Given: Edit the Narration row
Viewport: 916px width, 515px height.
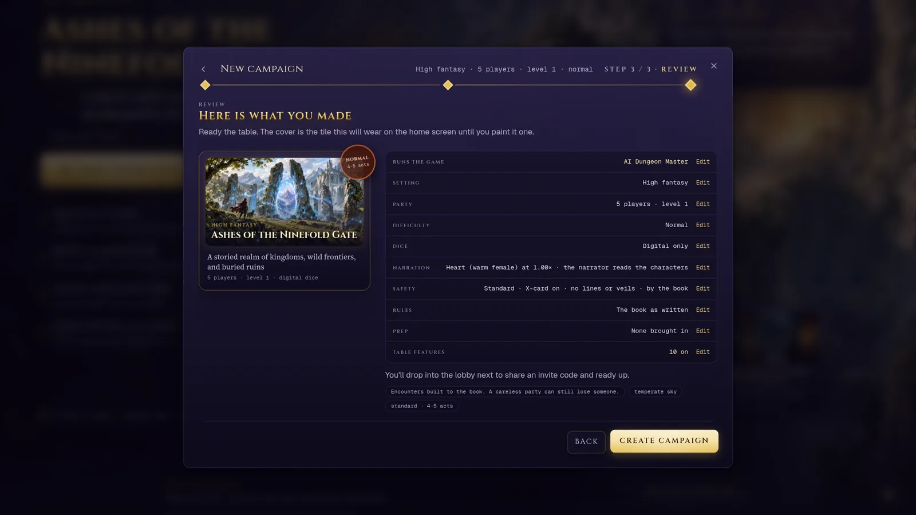Looking at the screenshot, I should click(702, 268).
